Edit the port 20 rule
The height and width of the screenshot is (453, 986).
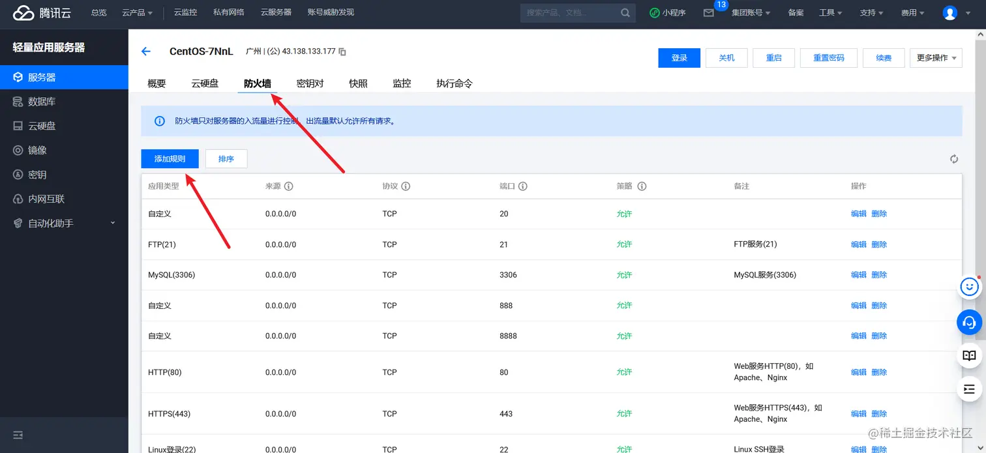coord(859,214)
